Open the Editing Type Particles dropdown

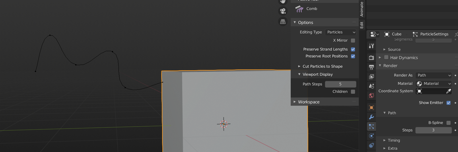click(341, 32)
